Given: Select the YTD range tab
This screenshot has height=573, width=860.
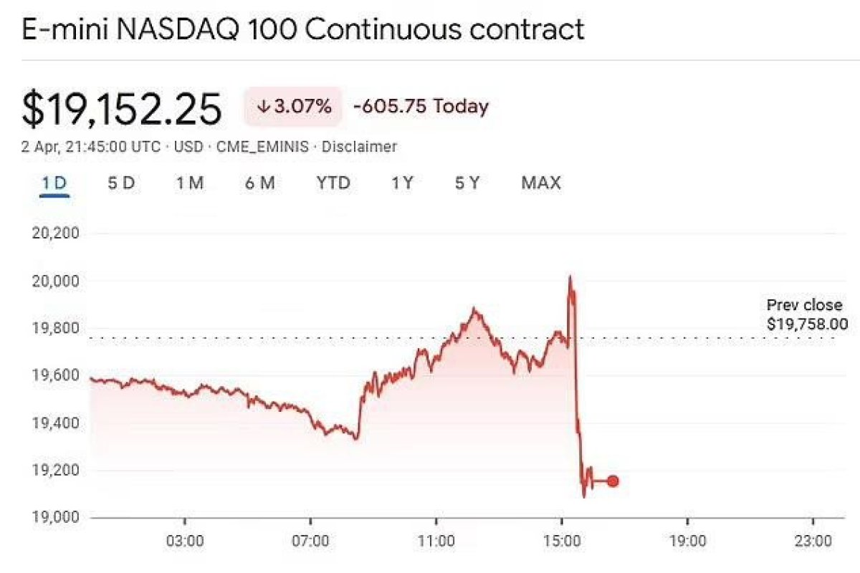Looking at the screenshot, I should [333, 183].
